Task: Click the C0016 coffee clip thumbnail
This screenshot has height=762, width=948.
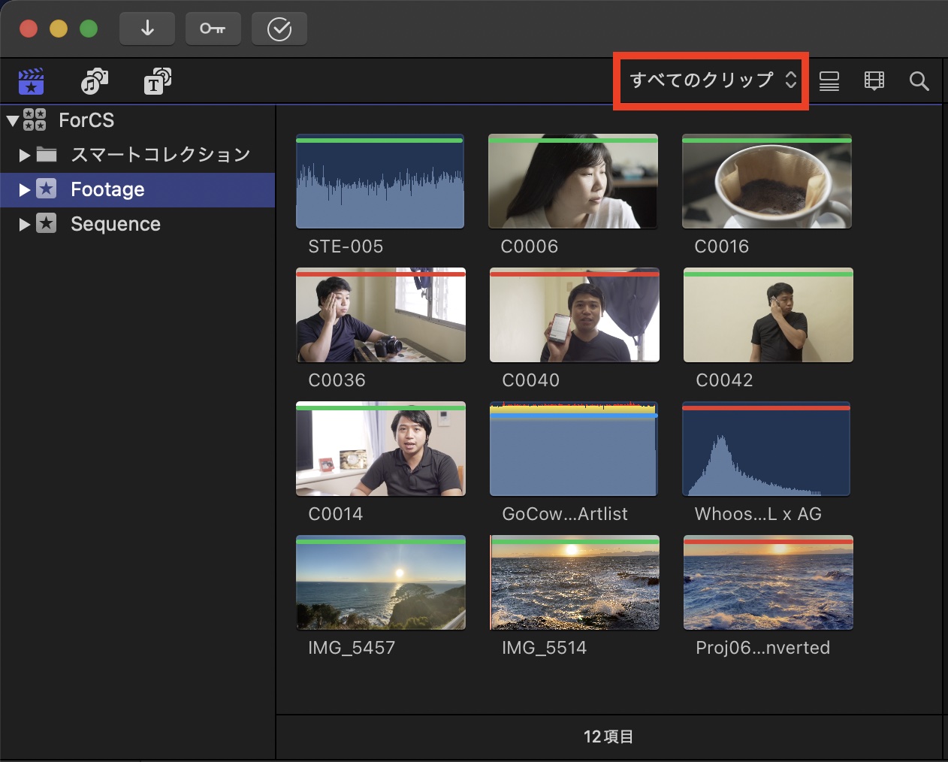Action: point(766,183)
